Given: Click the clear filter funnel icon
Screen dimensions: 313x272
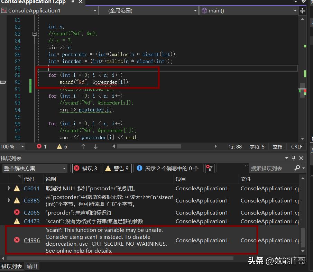Looking at the screenshot, I should [x=210, y=168].
